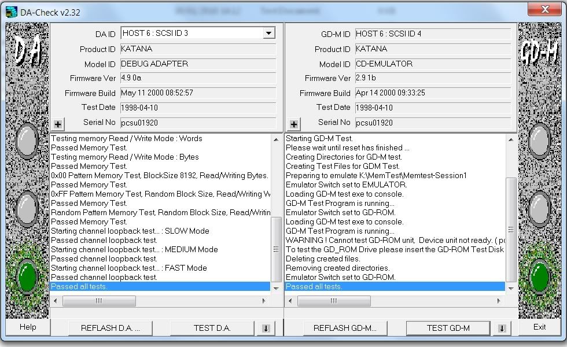
Task: Open the down-arrow menu beside TEST D.A.
Action: tap(266, 328)
